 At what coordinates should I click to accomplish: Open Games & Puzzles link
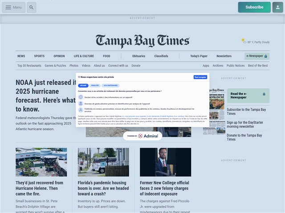coord(55,66)
